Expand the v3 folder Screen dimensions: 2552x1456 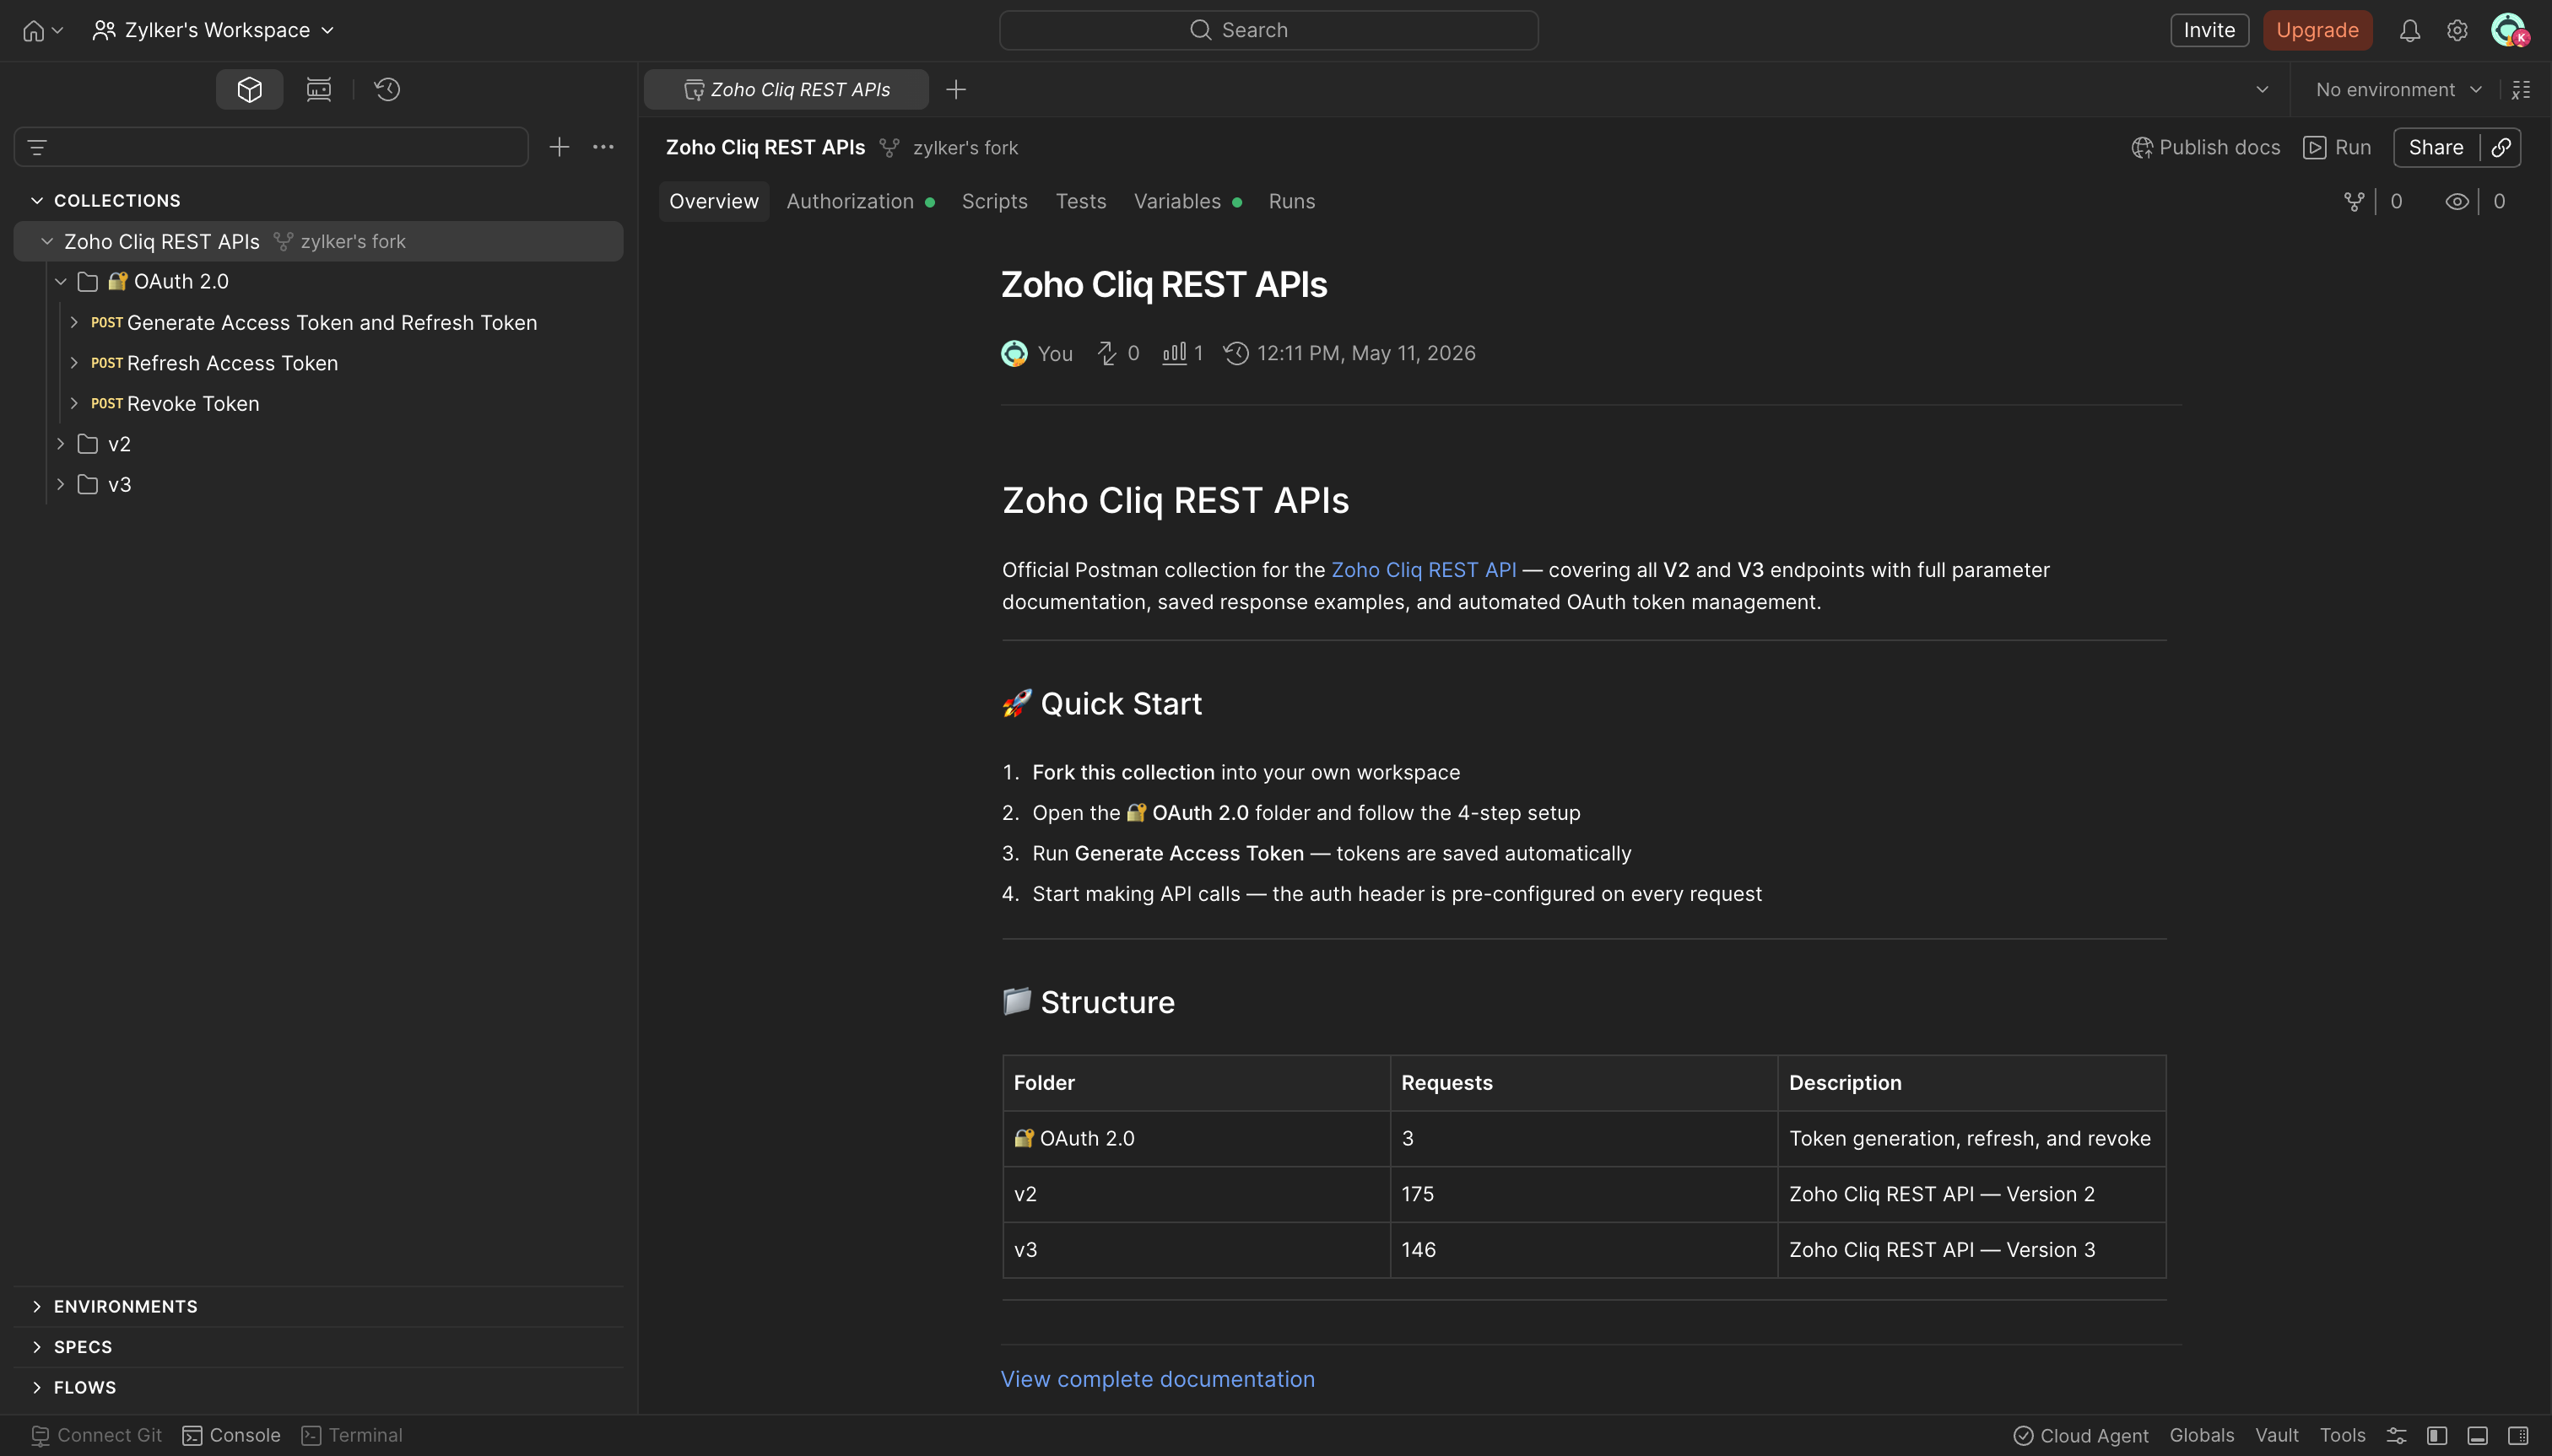(x=61, y=485)
